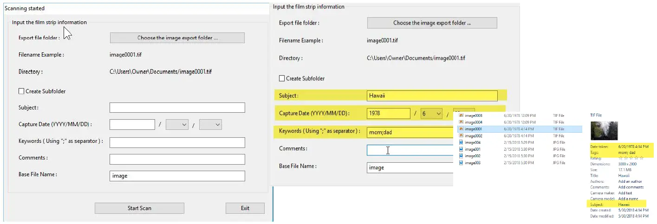Click the image0004 TIF file icon

461,122
